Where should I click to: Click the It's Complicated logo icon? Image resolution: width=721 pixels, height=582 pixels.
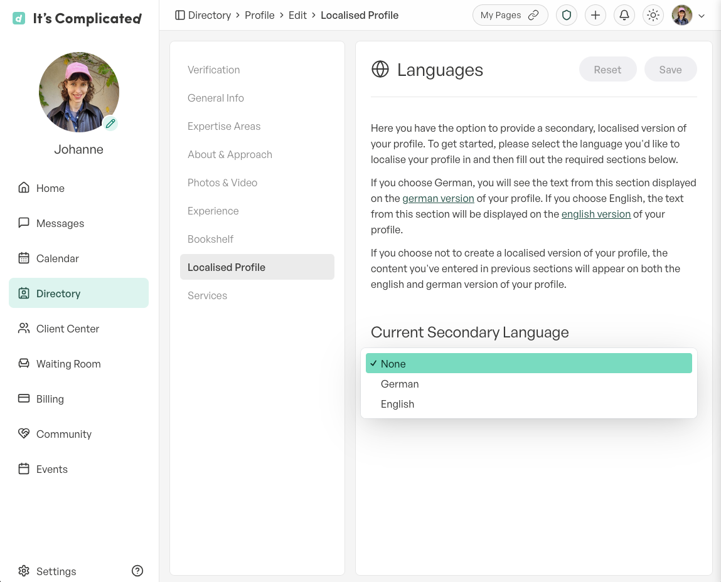(19, 18)
